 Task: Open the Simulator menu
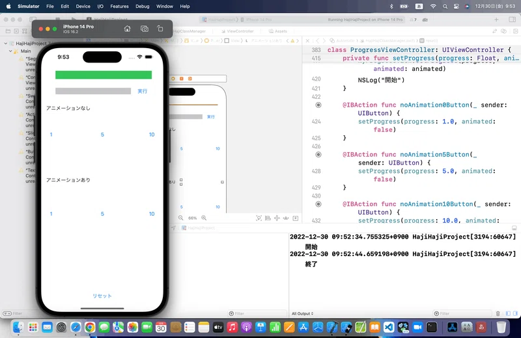28,6
